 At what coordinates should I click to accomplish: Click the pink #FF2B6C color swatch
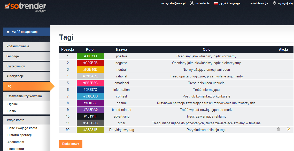[x=90, y=83]
